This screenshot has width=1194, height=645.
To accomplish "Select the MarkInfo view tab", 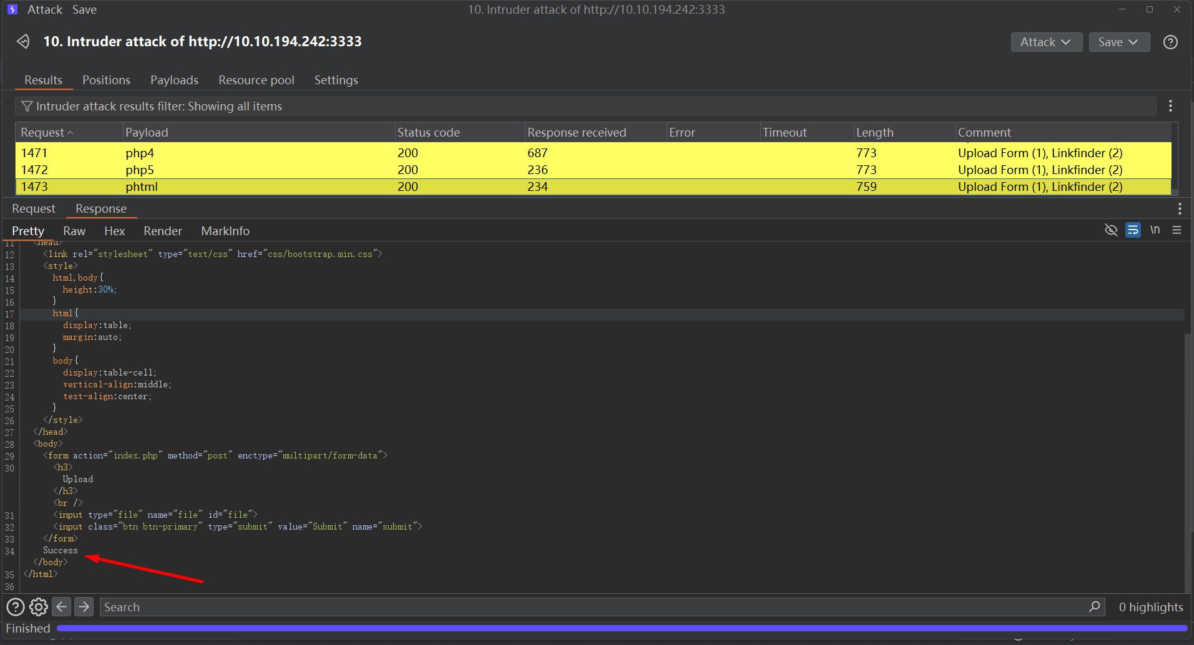I will pyautogui.click(x=225, y=231).
